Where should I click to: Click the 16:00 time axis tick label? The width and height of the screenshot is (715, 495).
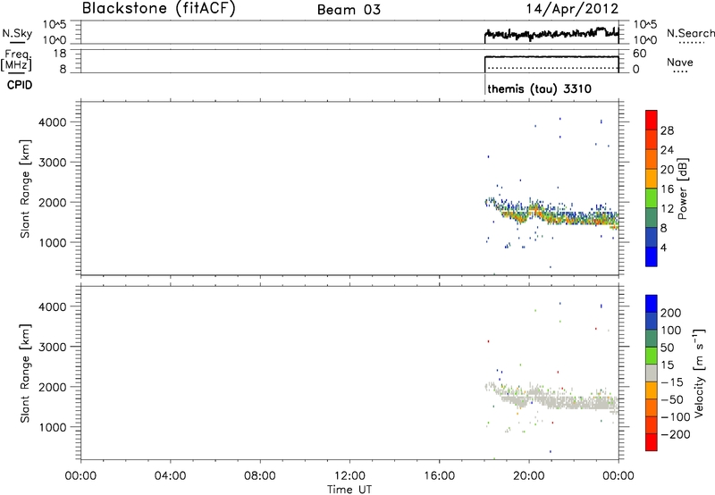[x=439, y=476]
